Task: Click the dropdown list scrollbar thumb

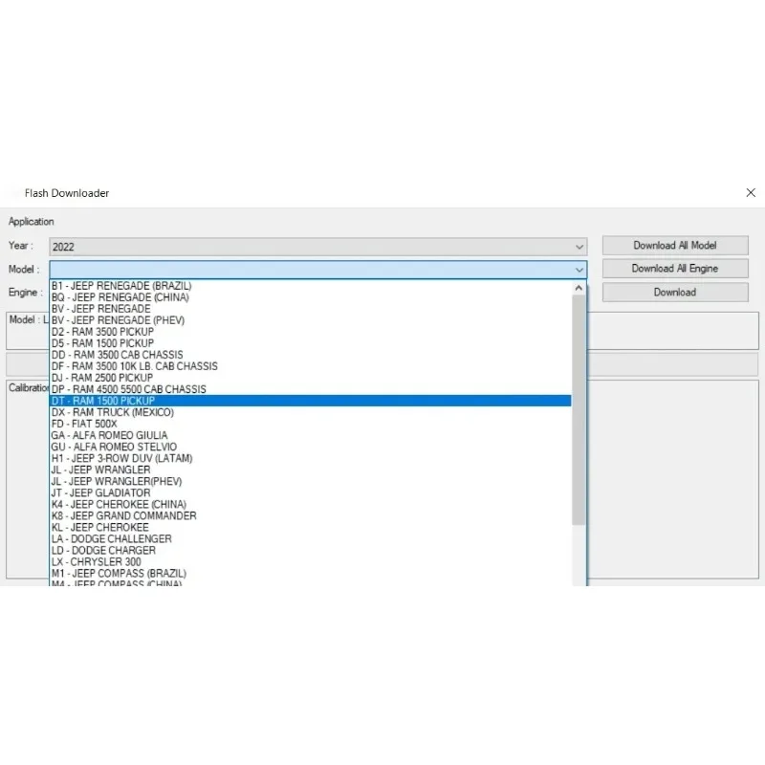Action: tap(579, 410)
